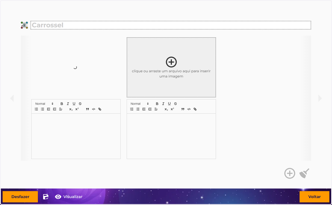Open text alignment in the right editor
The height and width of the screenshot is (205, 332).
pyautogui.click(x=156, y=109)
